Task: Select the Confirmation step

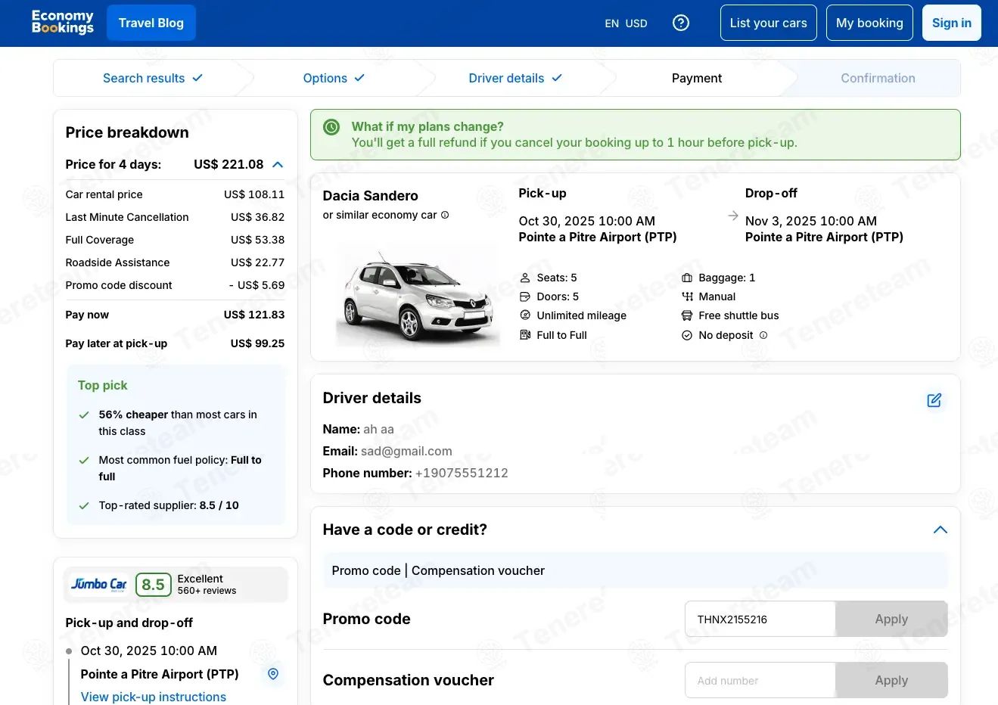Action: pos(878,78)
